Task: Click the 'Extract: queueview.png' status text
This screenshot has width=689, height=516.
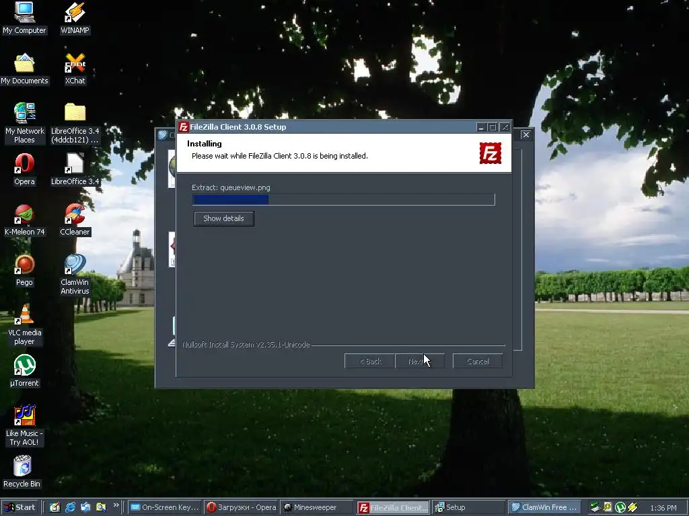Action: coord(231,187)
